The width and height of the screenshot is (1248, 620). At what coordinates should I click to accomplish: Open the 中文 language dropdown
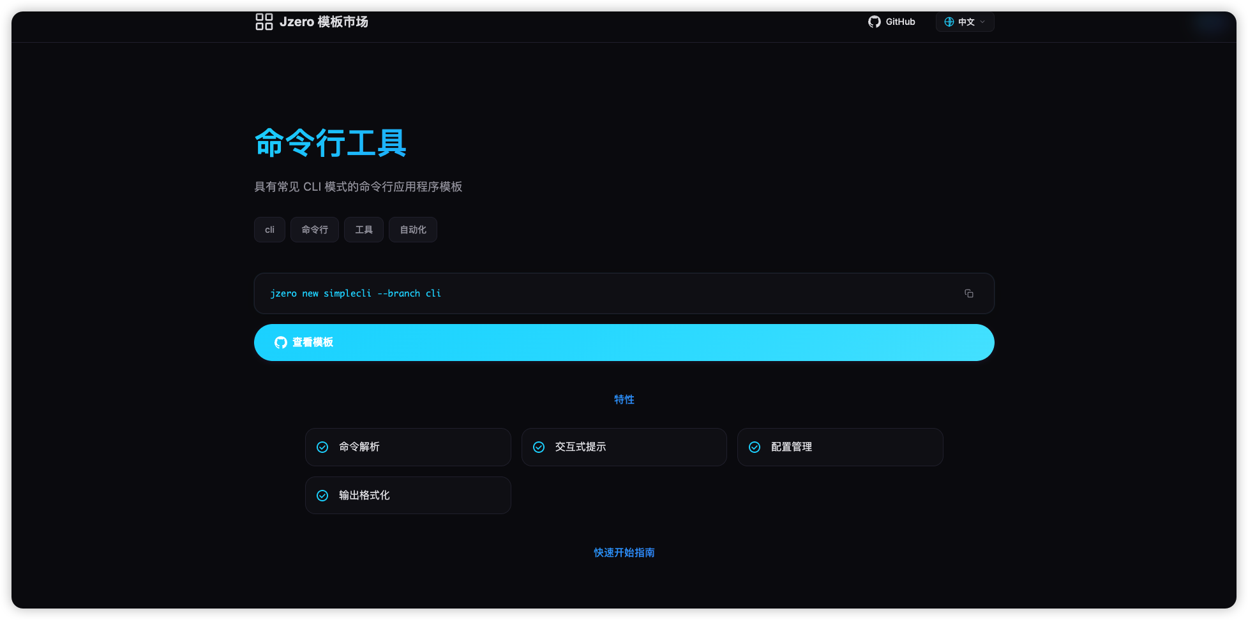(965, 22)
